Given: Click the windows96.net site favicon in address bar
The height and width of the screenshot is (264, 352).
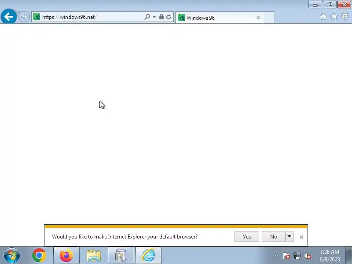Looking at the screenshot, I should point(37,17).
